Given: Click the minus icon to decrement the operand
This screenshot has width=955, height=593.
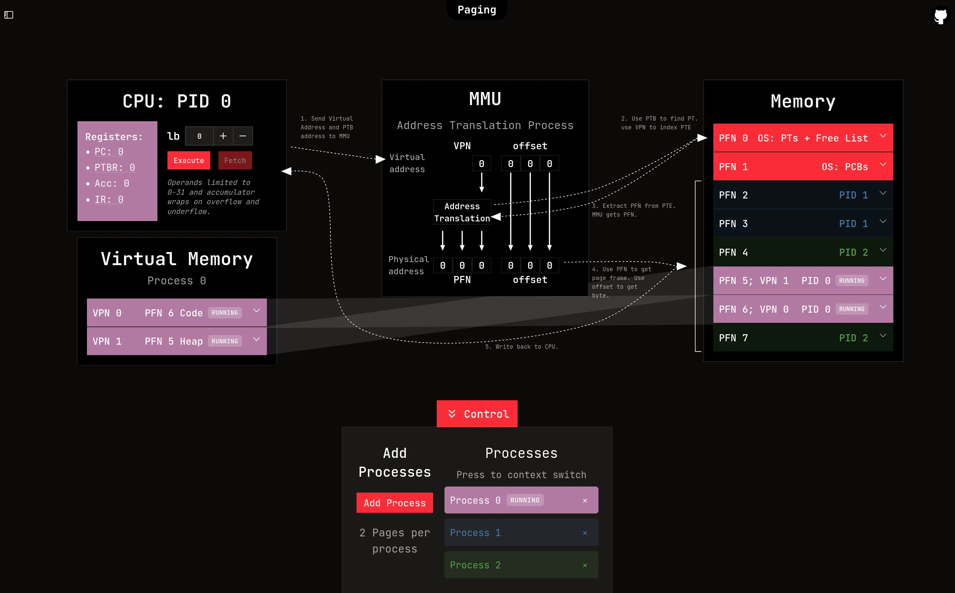Looking at the screenshot, I should 243,136.
